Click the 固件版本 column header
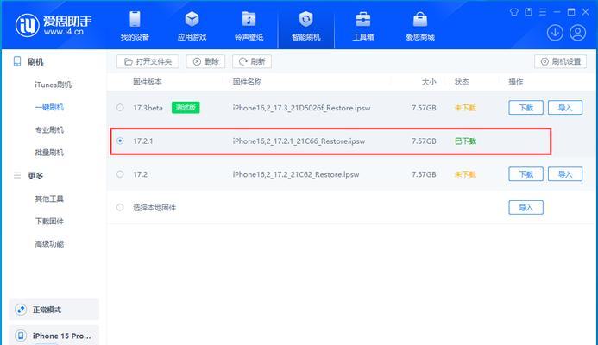The width and height of the screenshot is (598, 345). [x=148, y=82]
